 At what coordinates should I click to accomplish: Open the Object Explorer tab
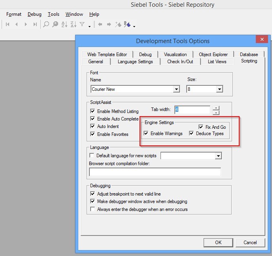coord(213,55)
